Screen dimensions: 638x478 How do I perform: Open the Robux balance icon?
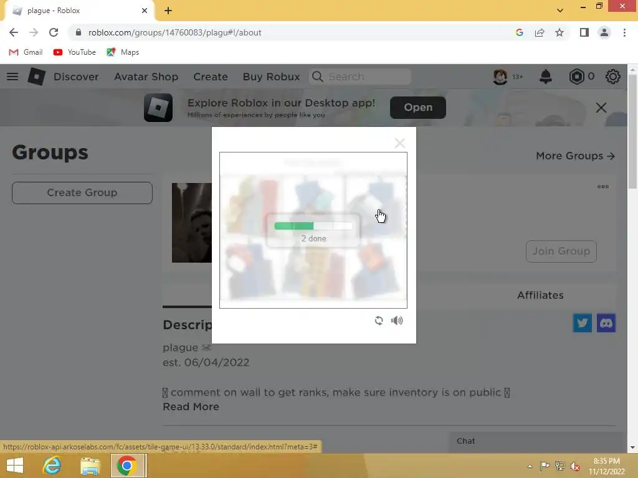point(576,77)
